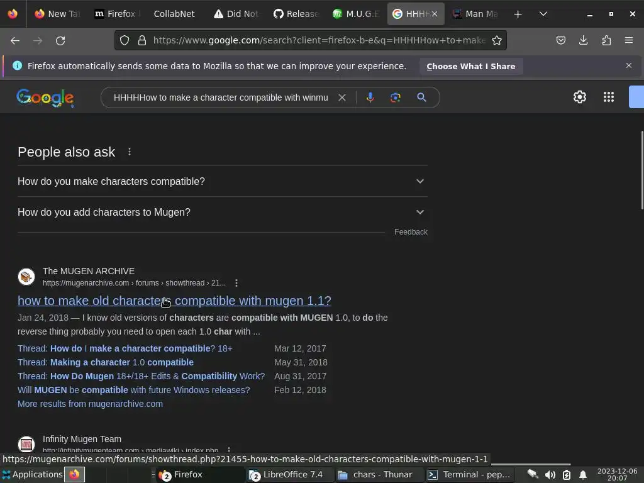Open Will MUGEN be compatible with Windows link
This screenshot has height=483, width=644.
tap(133, 390)
